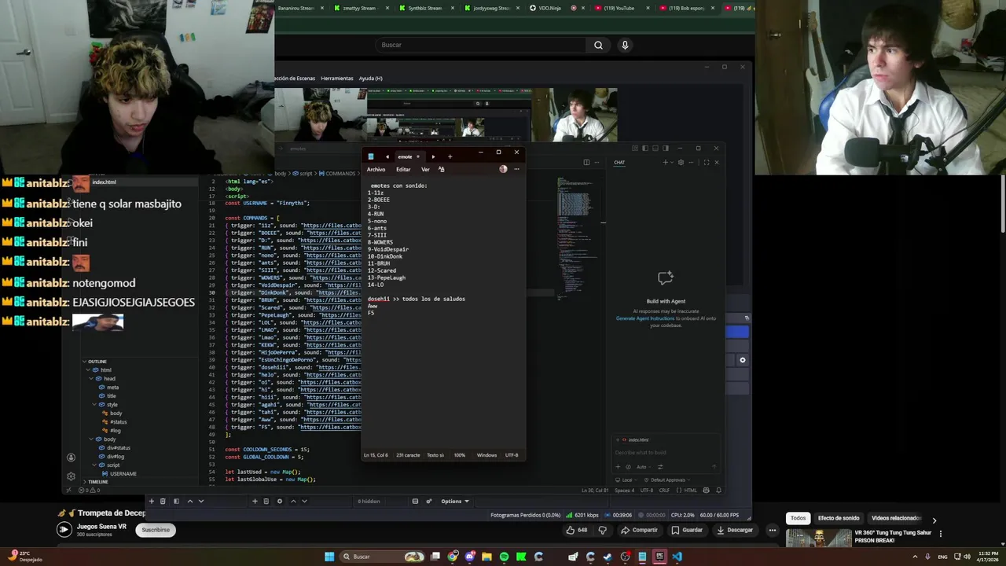1006x566 pixels.
Task: Open the Notepad more options ellipsis
Action: tap(516, 169)
